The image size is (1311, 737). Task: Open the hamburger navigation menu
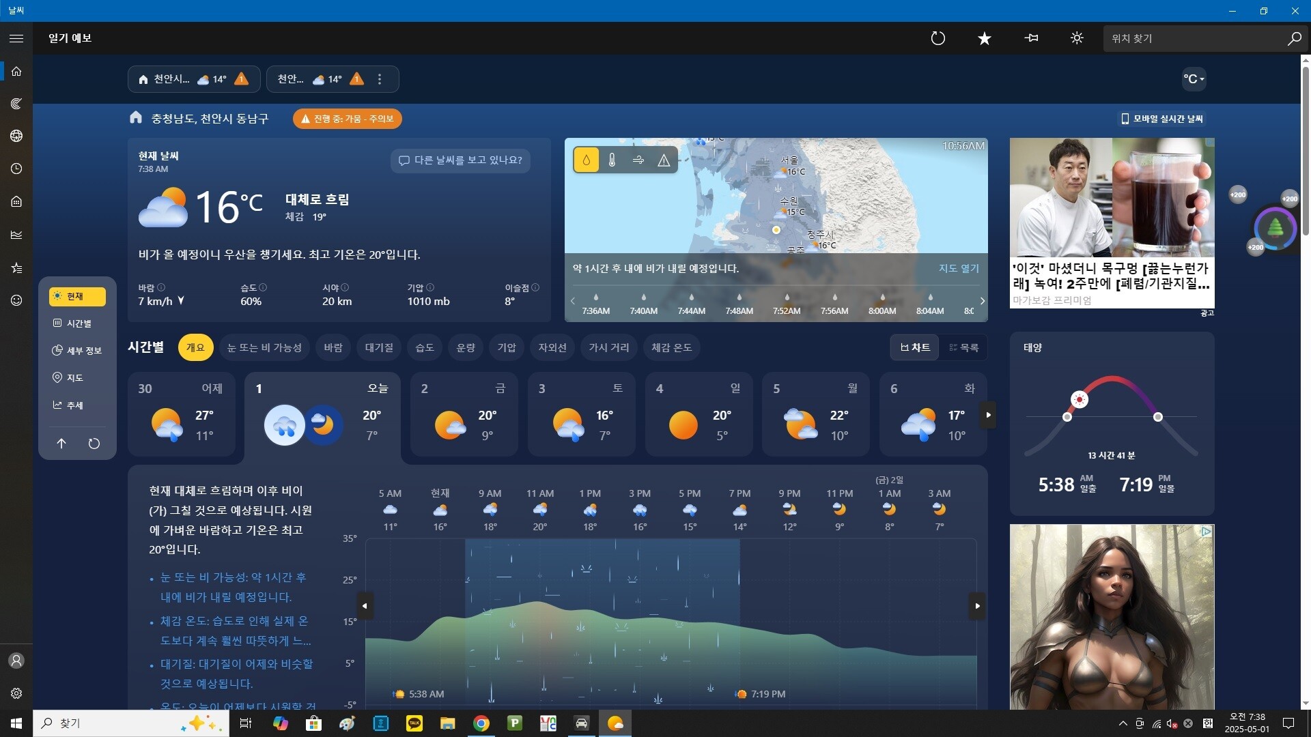click(16, 38)
